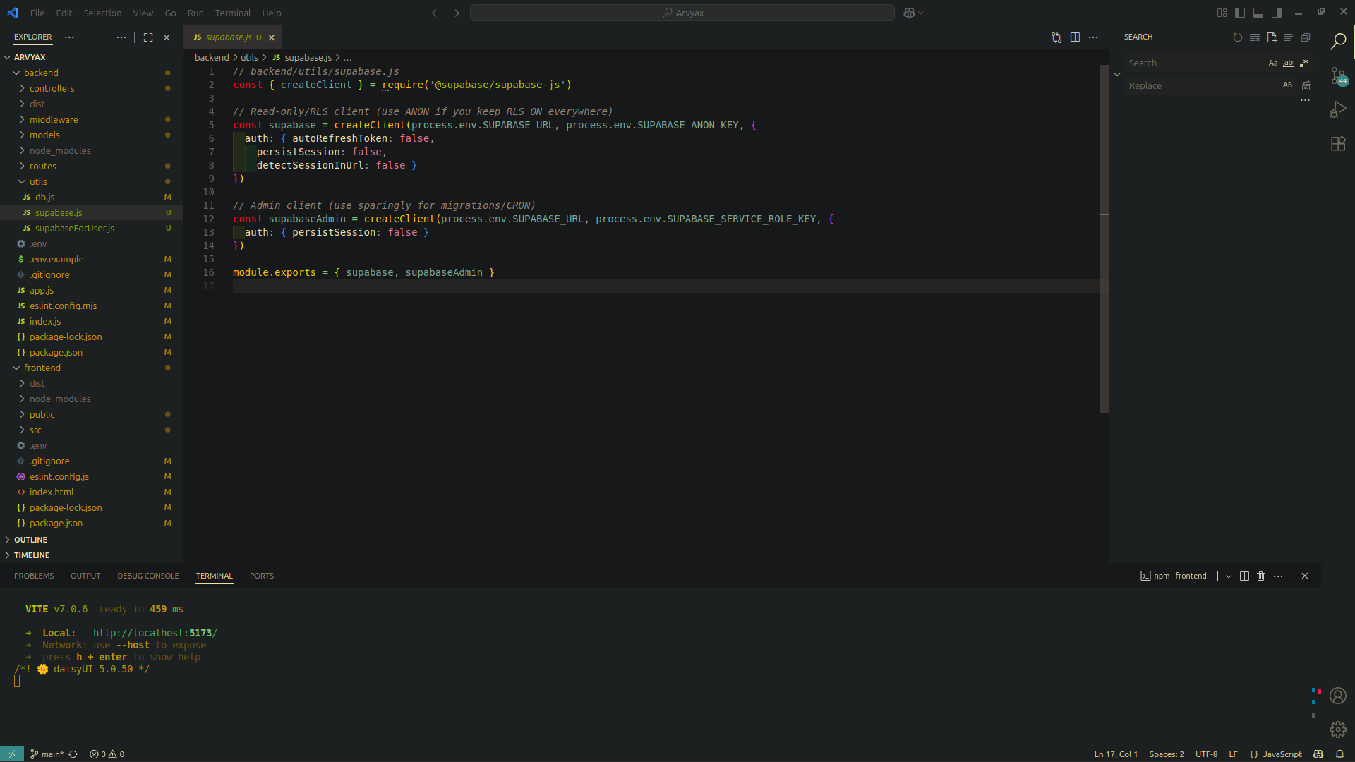View search results as tree icon
Screen dimensions: 1355x762
1289,37
